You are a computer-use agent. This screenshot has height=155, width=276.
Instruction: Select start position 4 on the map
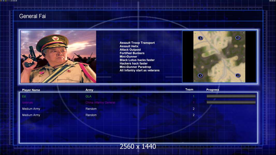pyautogui.click(x=238, y=38)
